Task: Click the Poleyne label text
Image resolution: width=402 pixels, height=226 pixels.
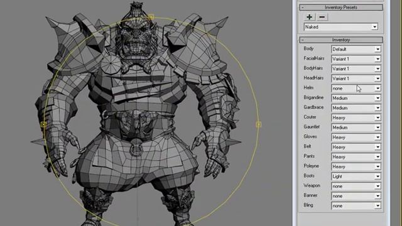Action: (312, 166)
